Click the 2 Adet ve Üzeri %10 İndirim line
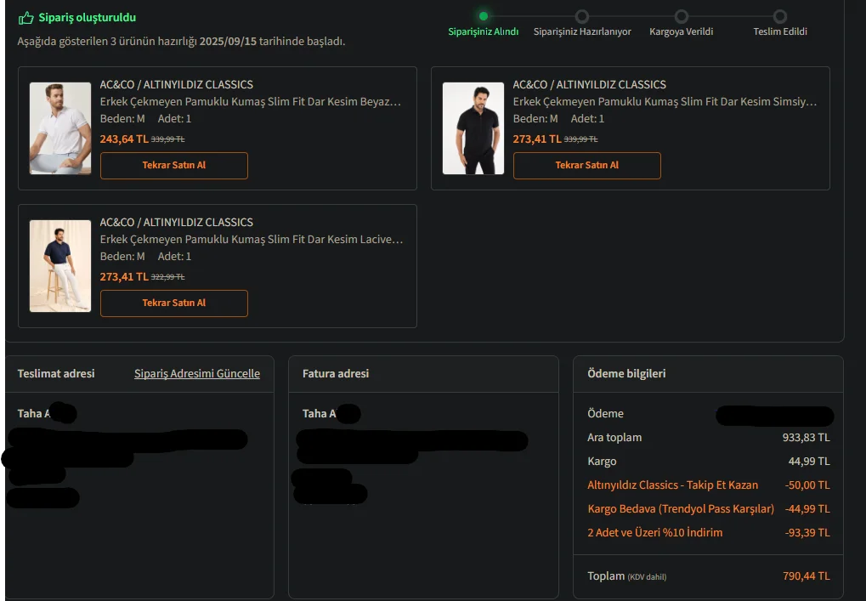The width and height of the screenshot is (866, 601). coord(655,532)
